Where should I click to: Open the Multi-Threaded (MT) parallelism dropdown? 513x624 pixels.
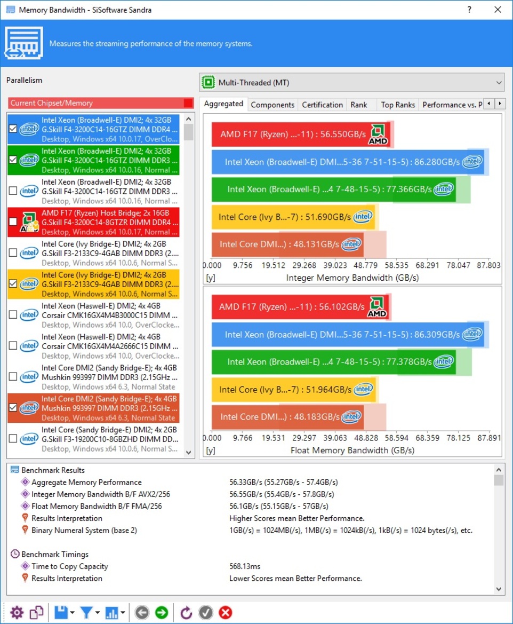tap(352, 82)
